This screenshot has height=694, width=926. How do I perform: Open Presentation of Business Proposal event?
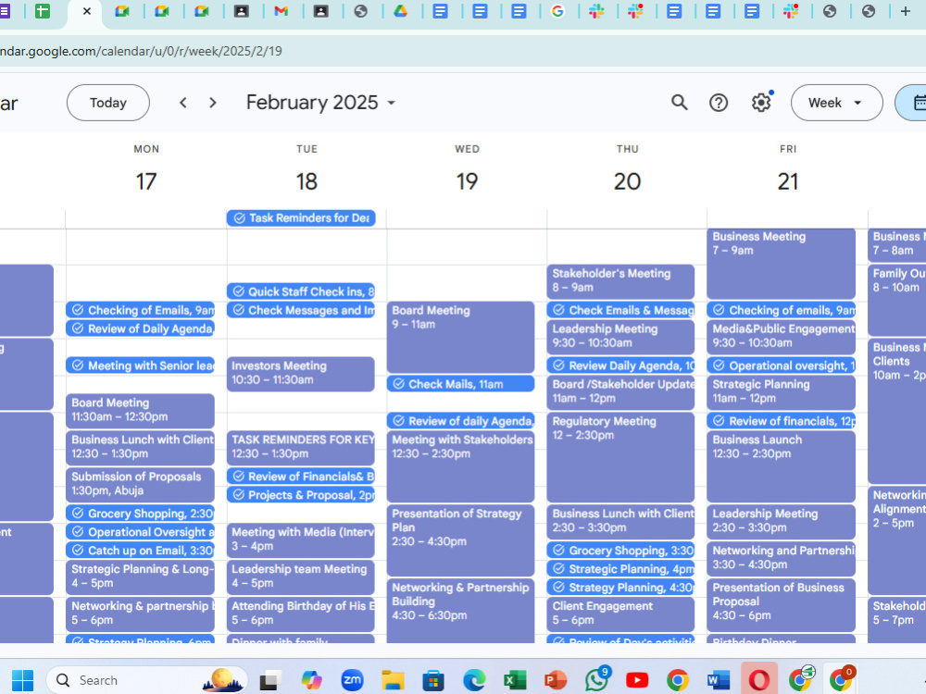pos(782,605)
